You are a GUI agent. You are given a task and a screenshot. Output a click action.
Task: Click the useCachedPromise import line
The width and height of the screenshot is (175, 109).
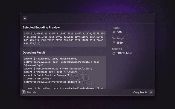coord(58,69)
